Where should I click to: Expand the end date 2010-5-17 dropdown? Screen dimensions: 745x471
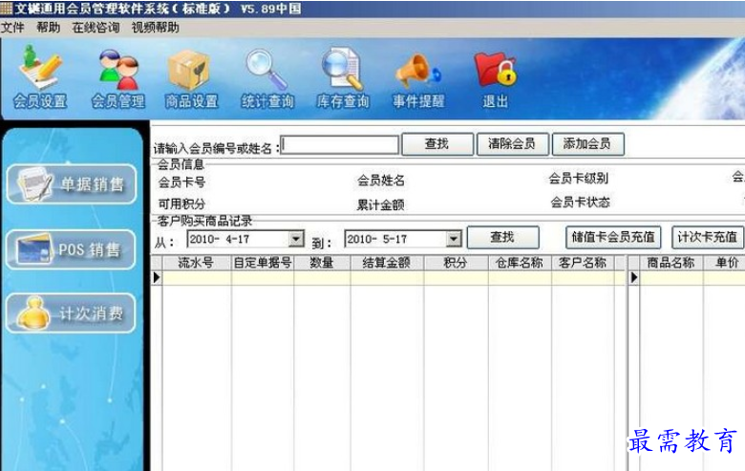(454, 239)
